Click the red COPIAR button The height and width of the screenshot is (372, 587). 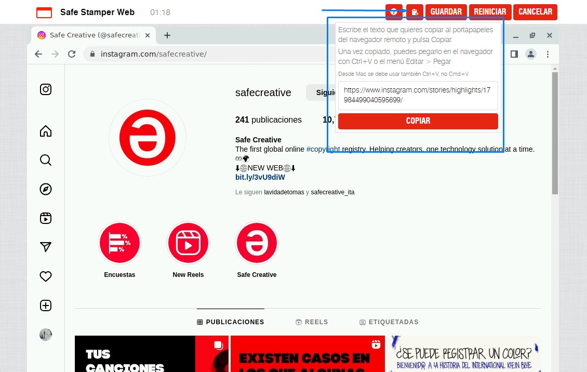[418, 121]
